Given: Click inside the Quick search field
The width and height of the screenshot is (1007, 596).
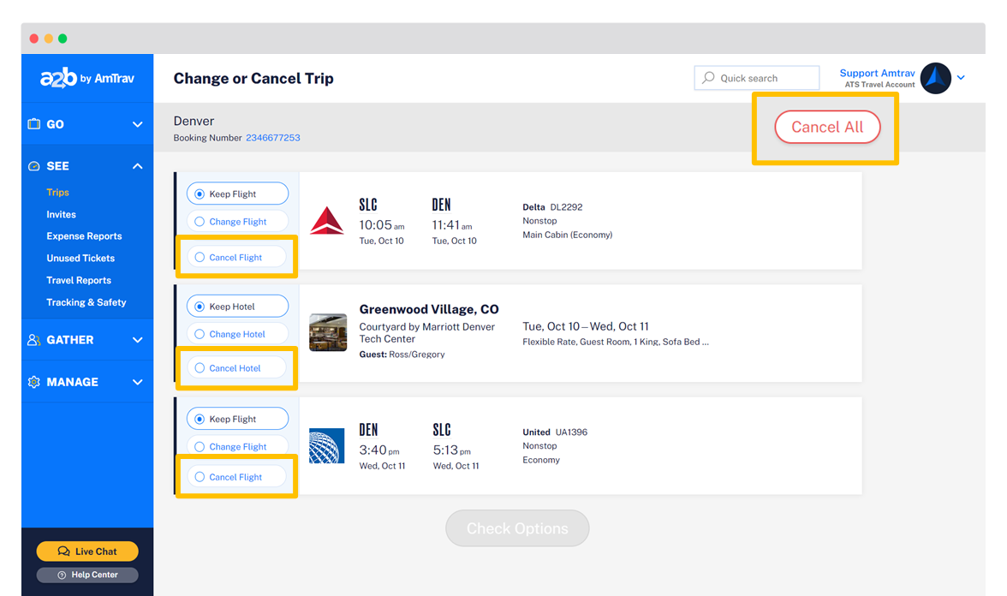Looking at the screenshot, I should coord(757,78).
